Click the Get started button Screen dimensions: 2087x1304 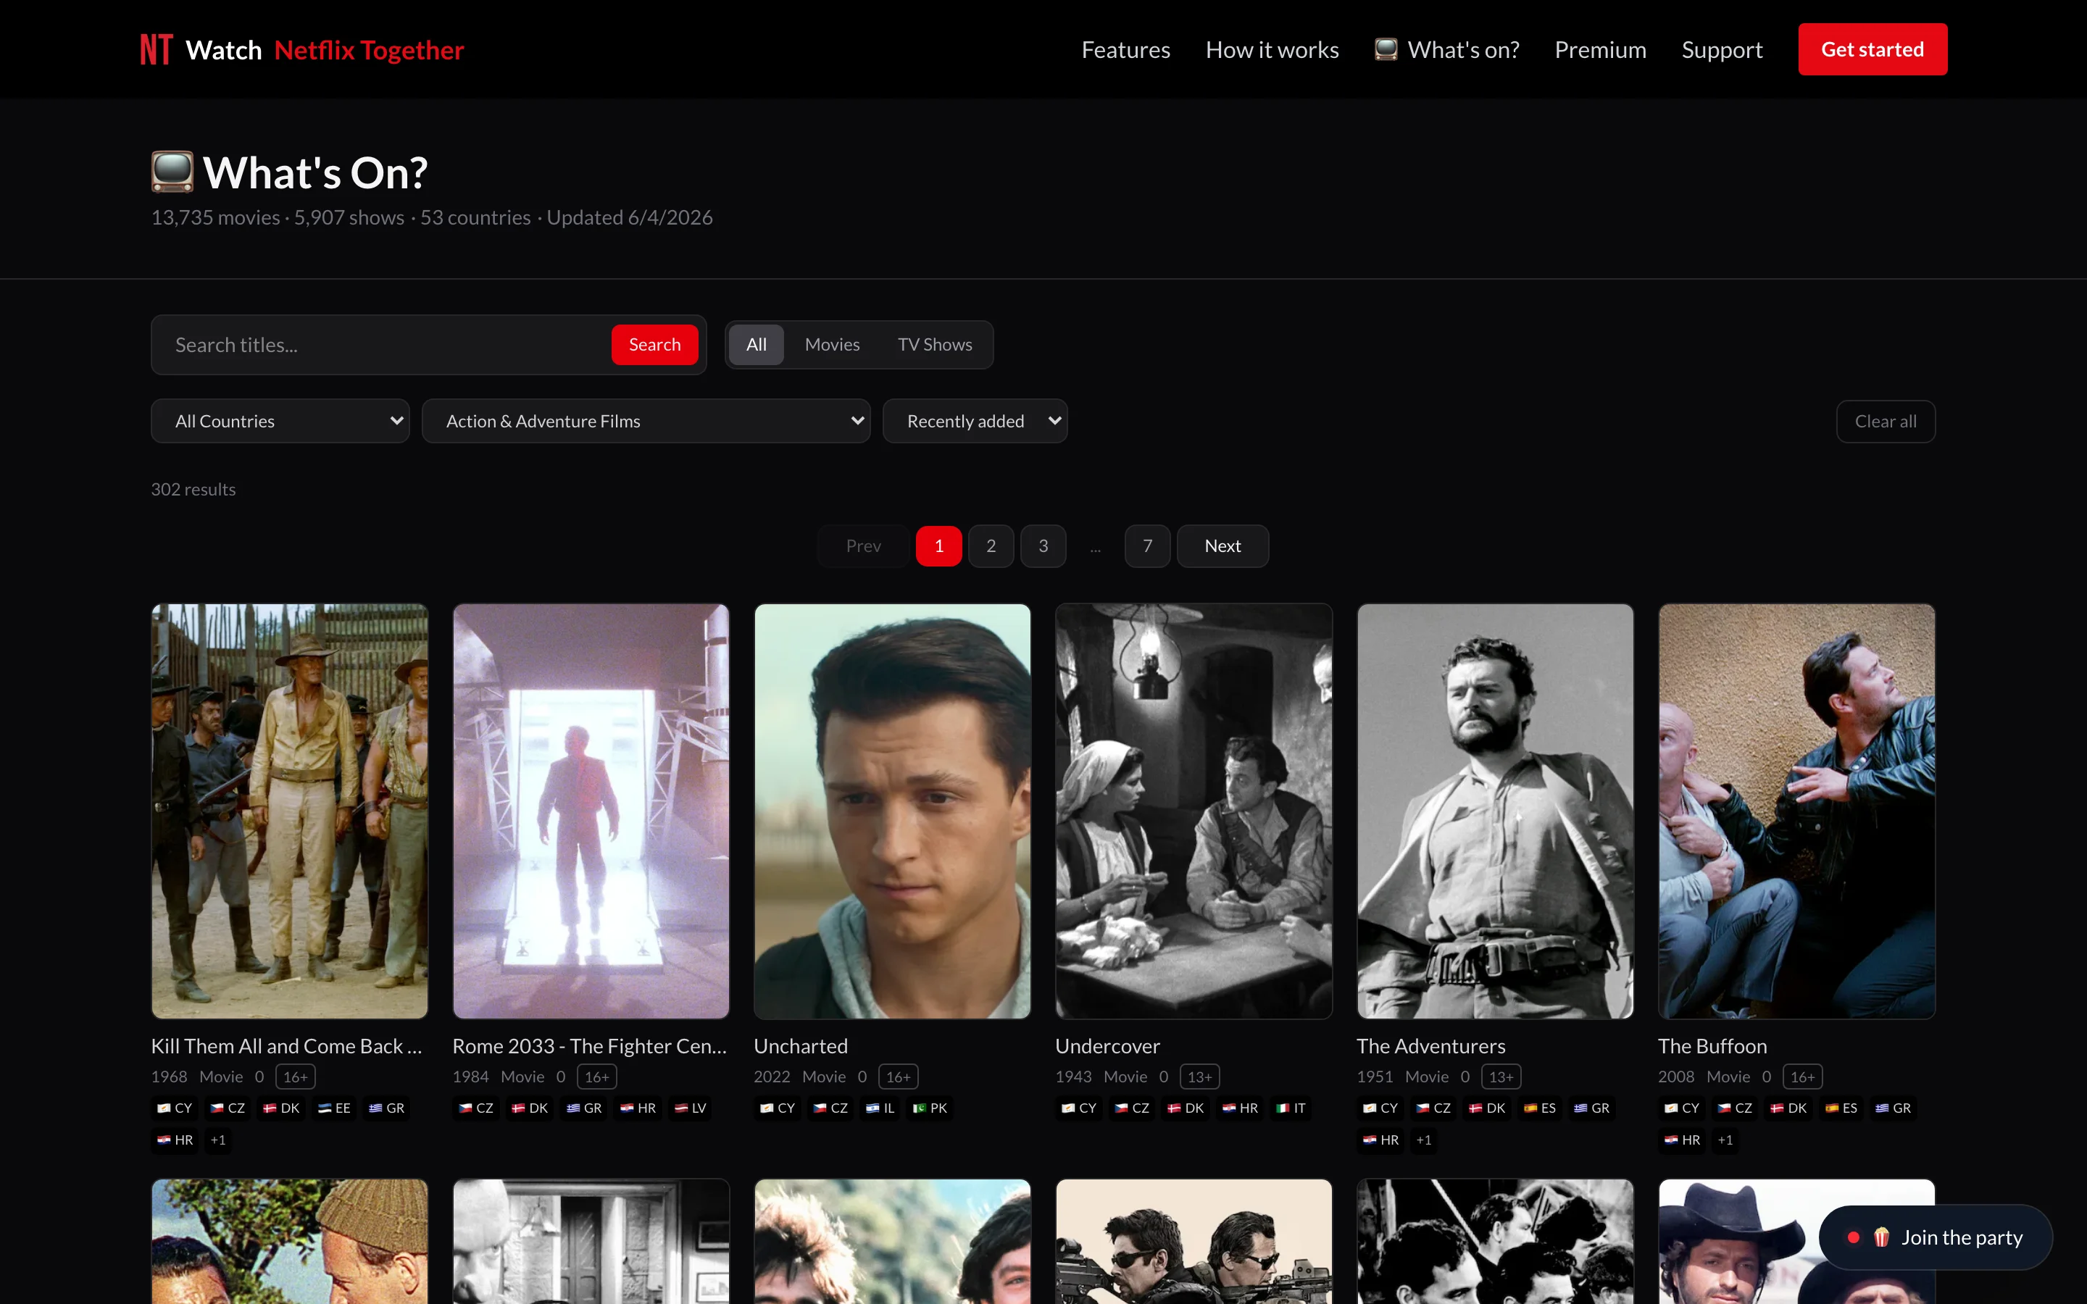click(1873, 49)
